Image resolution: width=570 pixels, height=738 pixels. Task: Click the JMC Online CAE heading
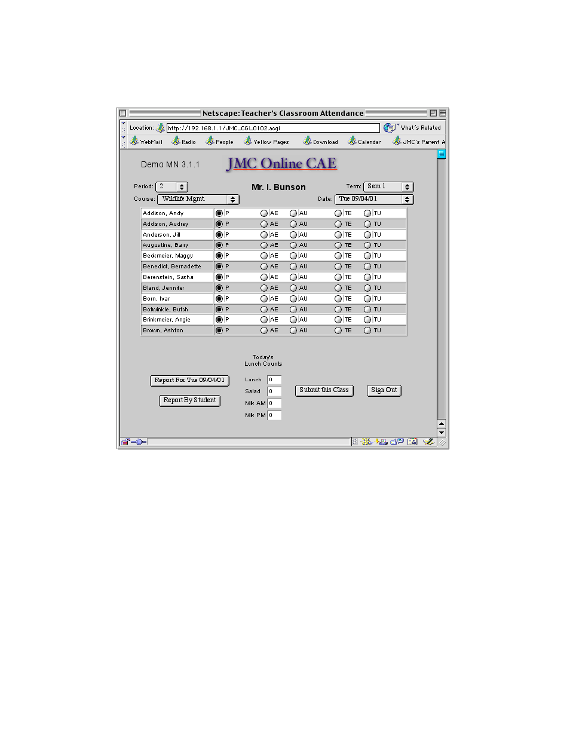pyautogui.click(x=282, y=164)
